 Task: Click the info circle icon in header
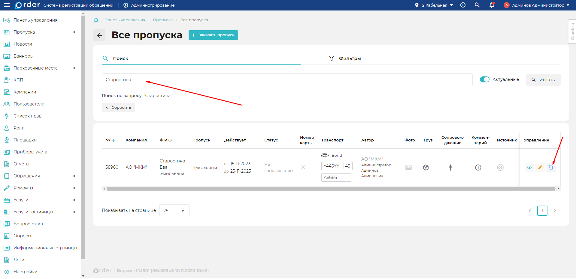pyautogui.click(x=463, y=5)
